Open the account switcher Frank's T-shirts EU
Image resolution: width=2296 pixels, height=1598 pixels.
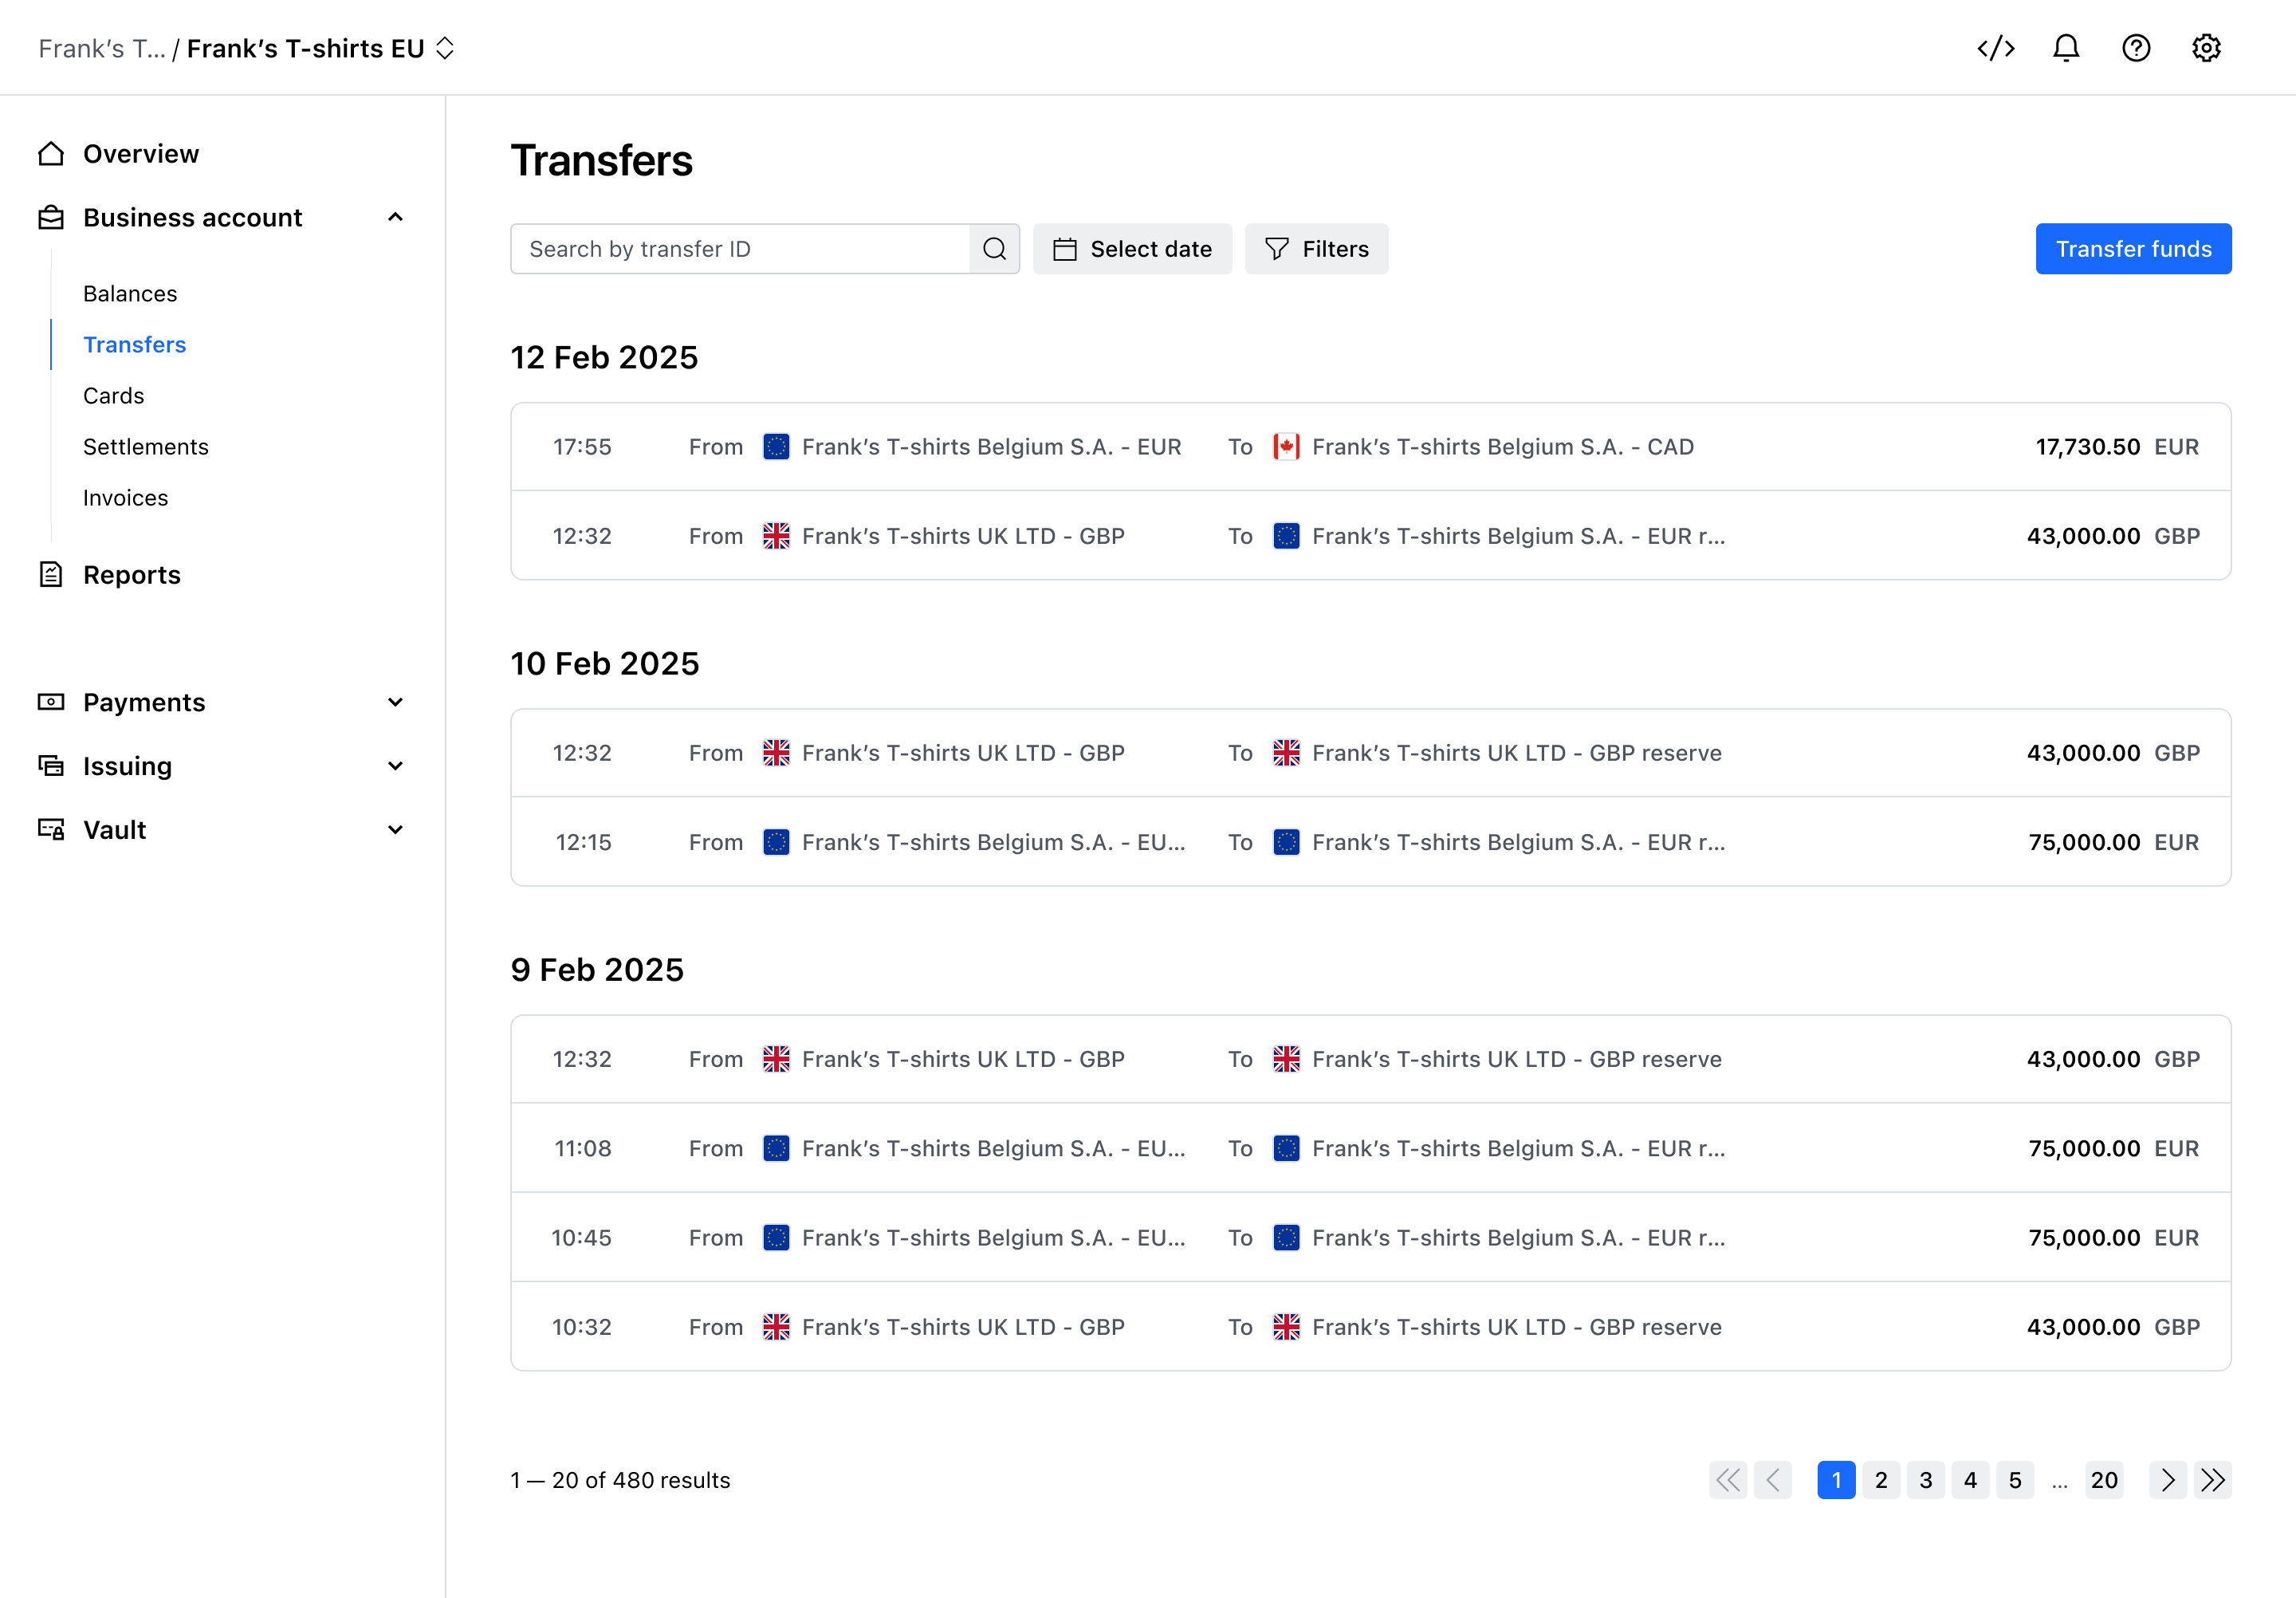click(320, 48)
